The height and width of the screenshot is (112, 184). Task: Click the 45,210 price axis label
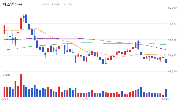172,72
